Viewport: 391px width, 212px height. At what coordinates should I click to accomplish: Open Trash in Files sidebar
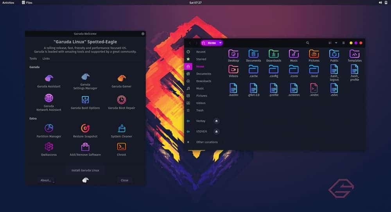pos(203,110)
